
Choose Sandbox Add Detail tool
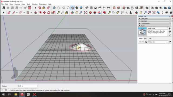click(137, 8)
